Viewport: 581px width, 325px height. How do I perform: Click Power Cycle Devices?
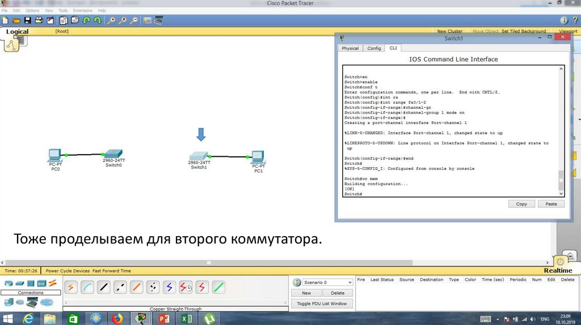click(x=68, y=271)
